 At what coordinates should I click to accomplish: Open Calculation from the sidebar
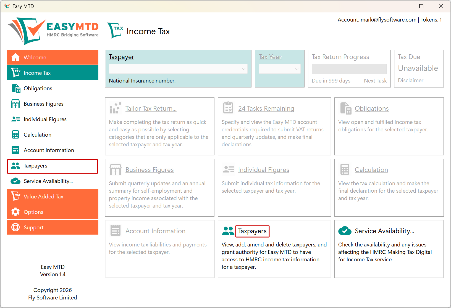(53, 135)
